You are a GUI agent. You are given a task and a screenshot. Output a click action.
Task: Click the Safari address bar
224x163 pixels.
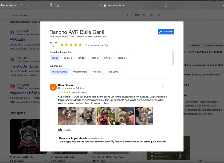(x=112, y=6)
